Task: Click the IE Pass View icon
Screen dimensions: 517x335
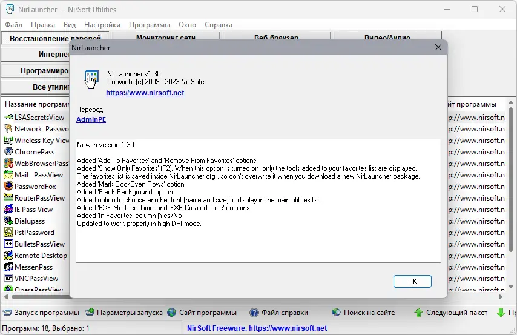Action: (x=8, y=210)
